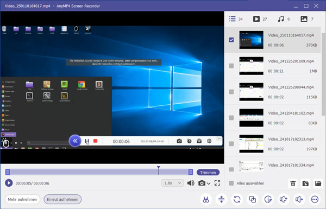Click Erneut aufnehmen button
326x209 pixels.
click(62, 199)
